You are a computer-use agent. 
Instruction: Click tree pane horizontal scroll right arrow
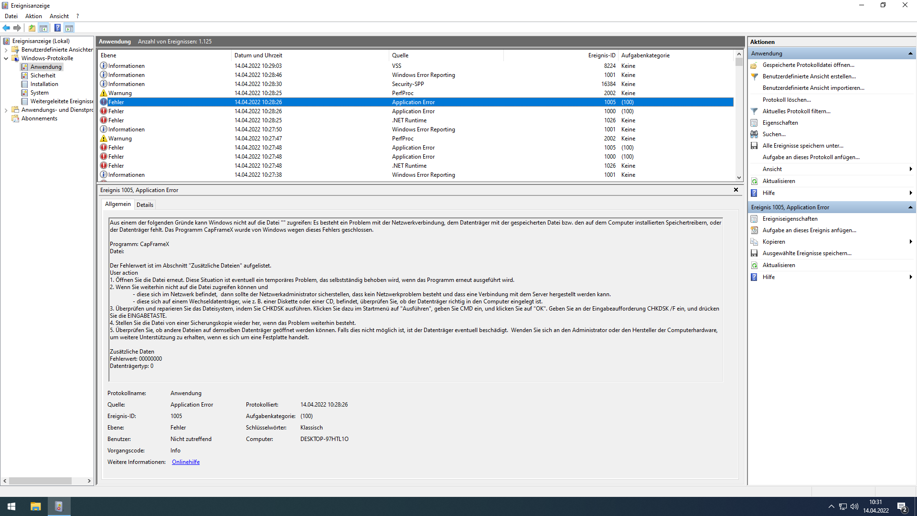pyautogui.click(x=89, y=481)
